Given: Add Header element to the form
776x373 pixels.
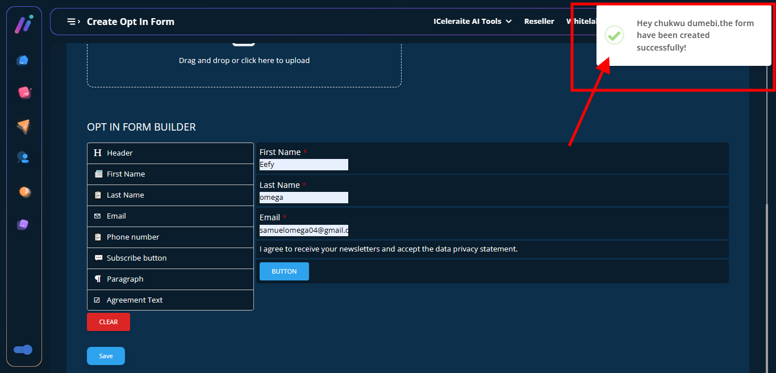Looking at the screenshot, I should pyautogui.click(x=170, y=153).
